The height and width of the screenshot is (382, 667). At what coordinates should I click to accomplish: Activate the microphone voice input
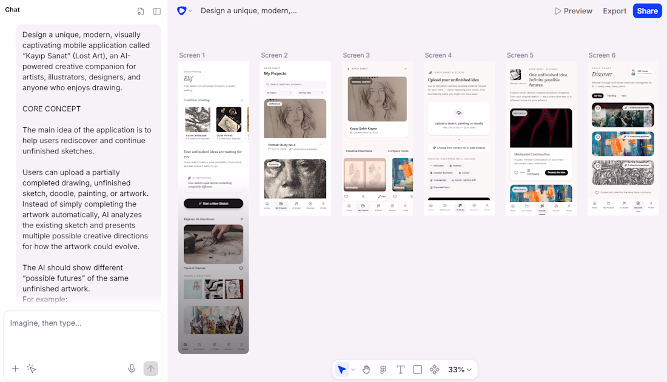pyautogui.click(x=132, y=369)
